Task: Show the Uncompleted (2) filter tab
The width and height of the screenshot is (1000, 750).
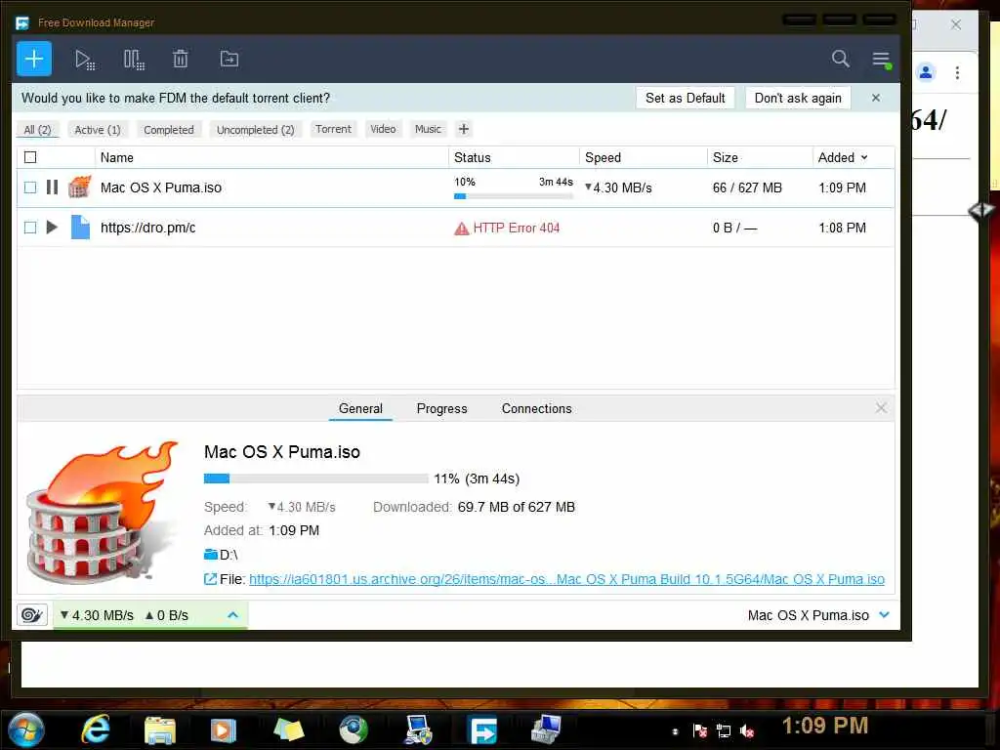Action: [255, 130]
